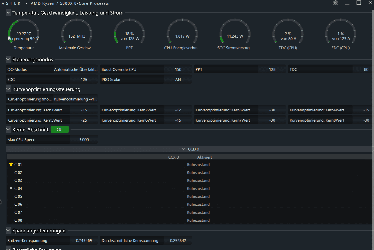Screen dimensions: 374x250
Task: Click Kurvenoptimierung Kern5Wert value -25
Action: (84, 120)
